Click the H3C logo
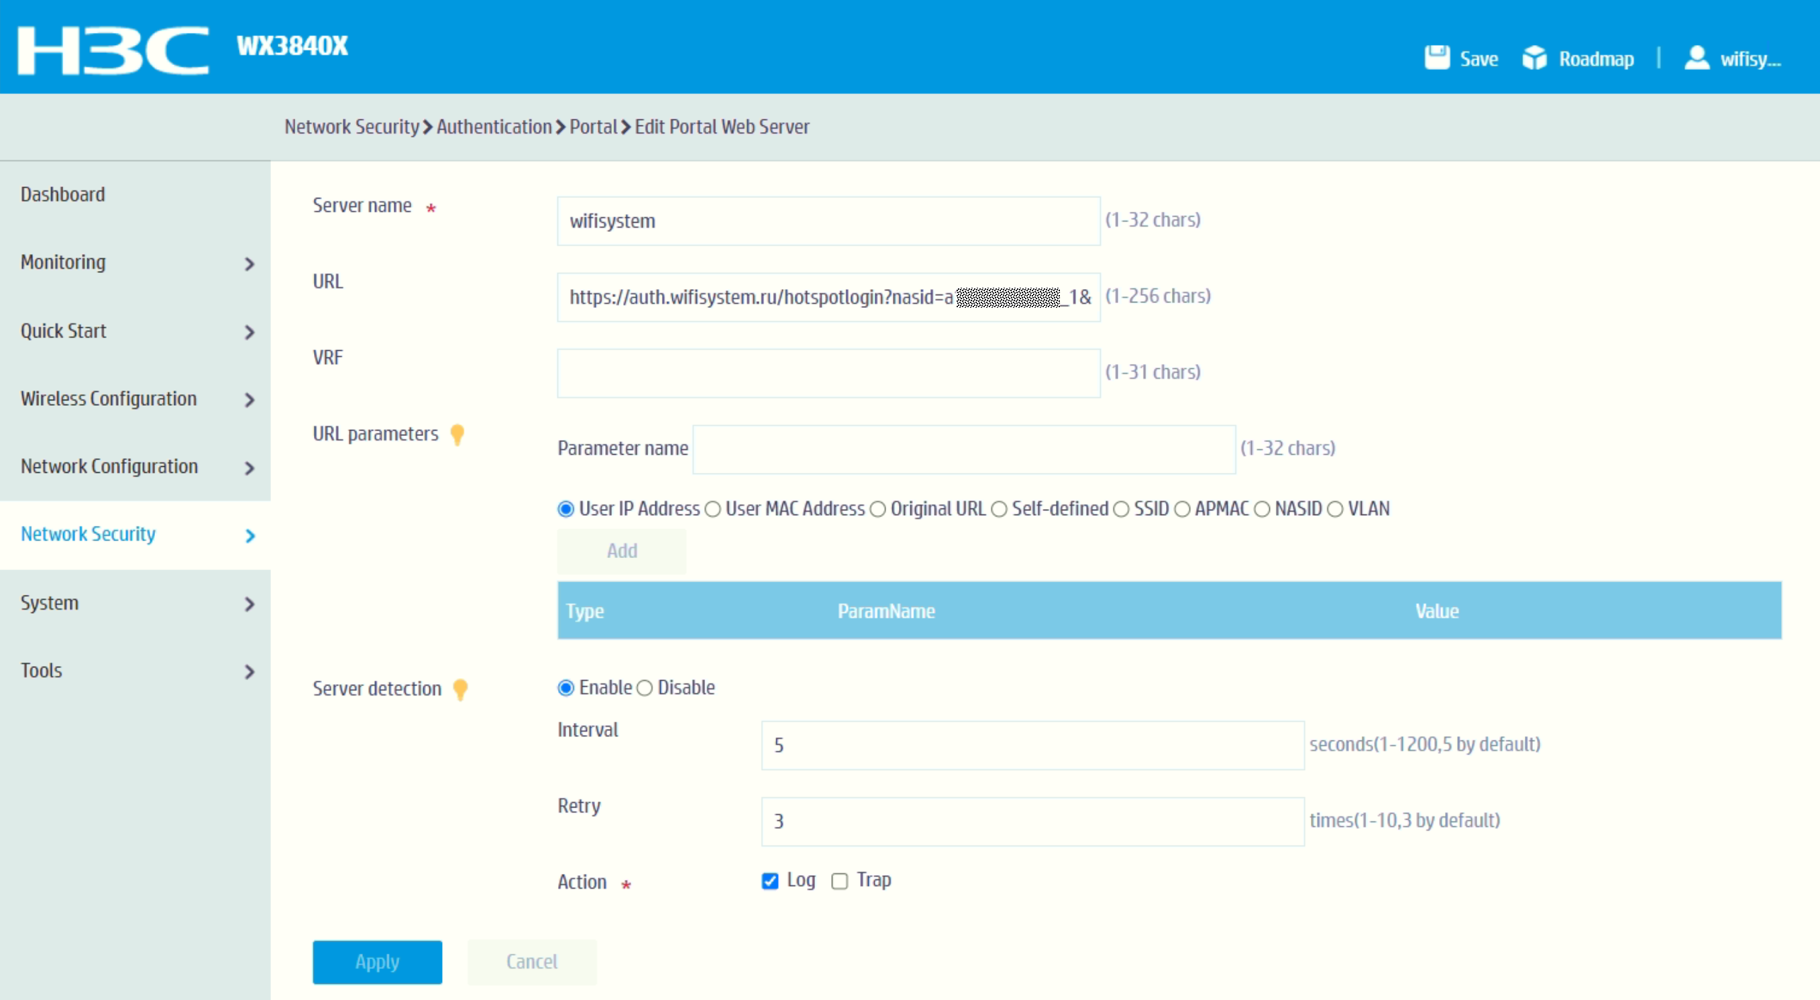Screen dimensions: 1820x1000 (x=113, y=50)
